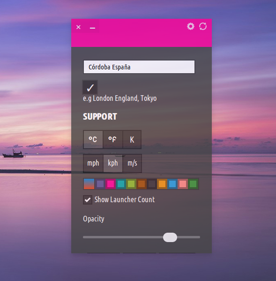
Task: Confirm location with the checkmark button
Action: click(x=90, y=87)
